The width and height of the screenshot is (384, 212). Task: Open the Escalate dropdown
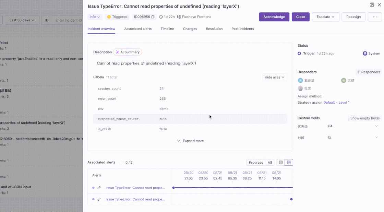point(325,17)
